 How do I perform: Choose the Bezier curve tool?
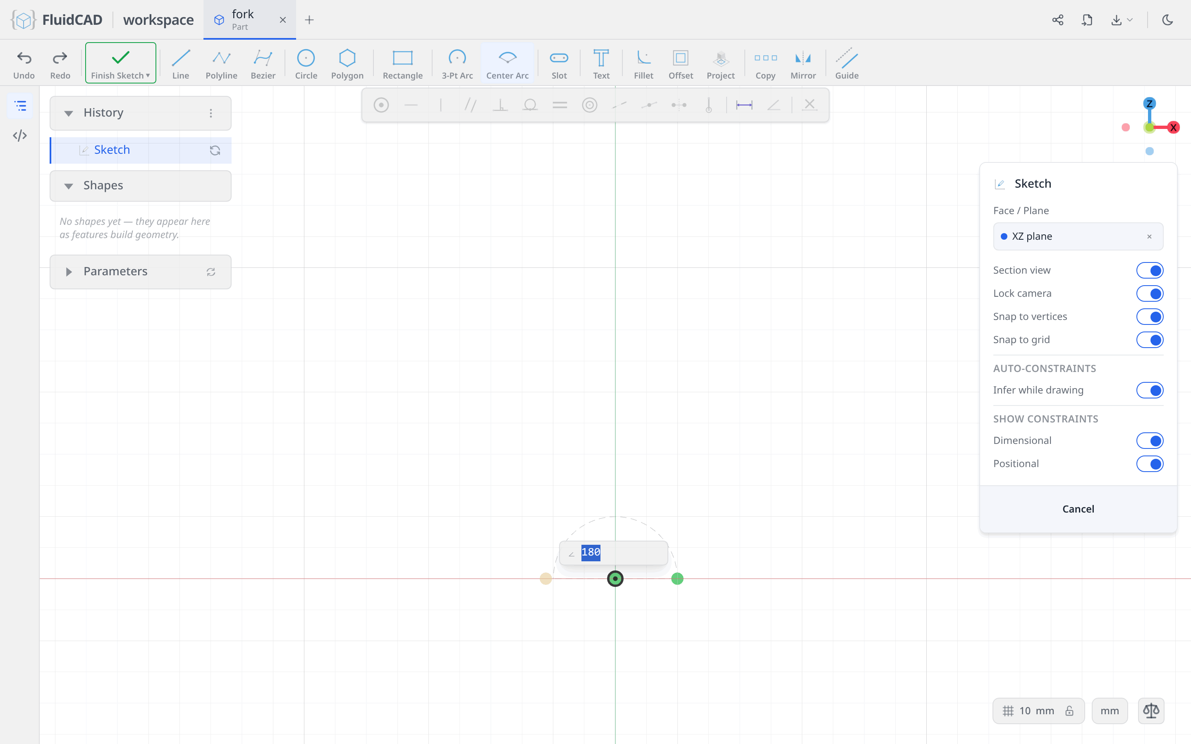point(263,64)
